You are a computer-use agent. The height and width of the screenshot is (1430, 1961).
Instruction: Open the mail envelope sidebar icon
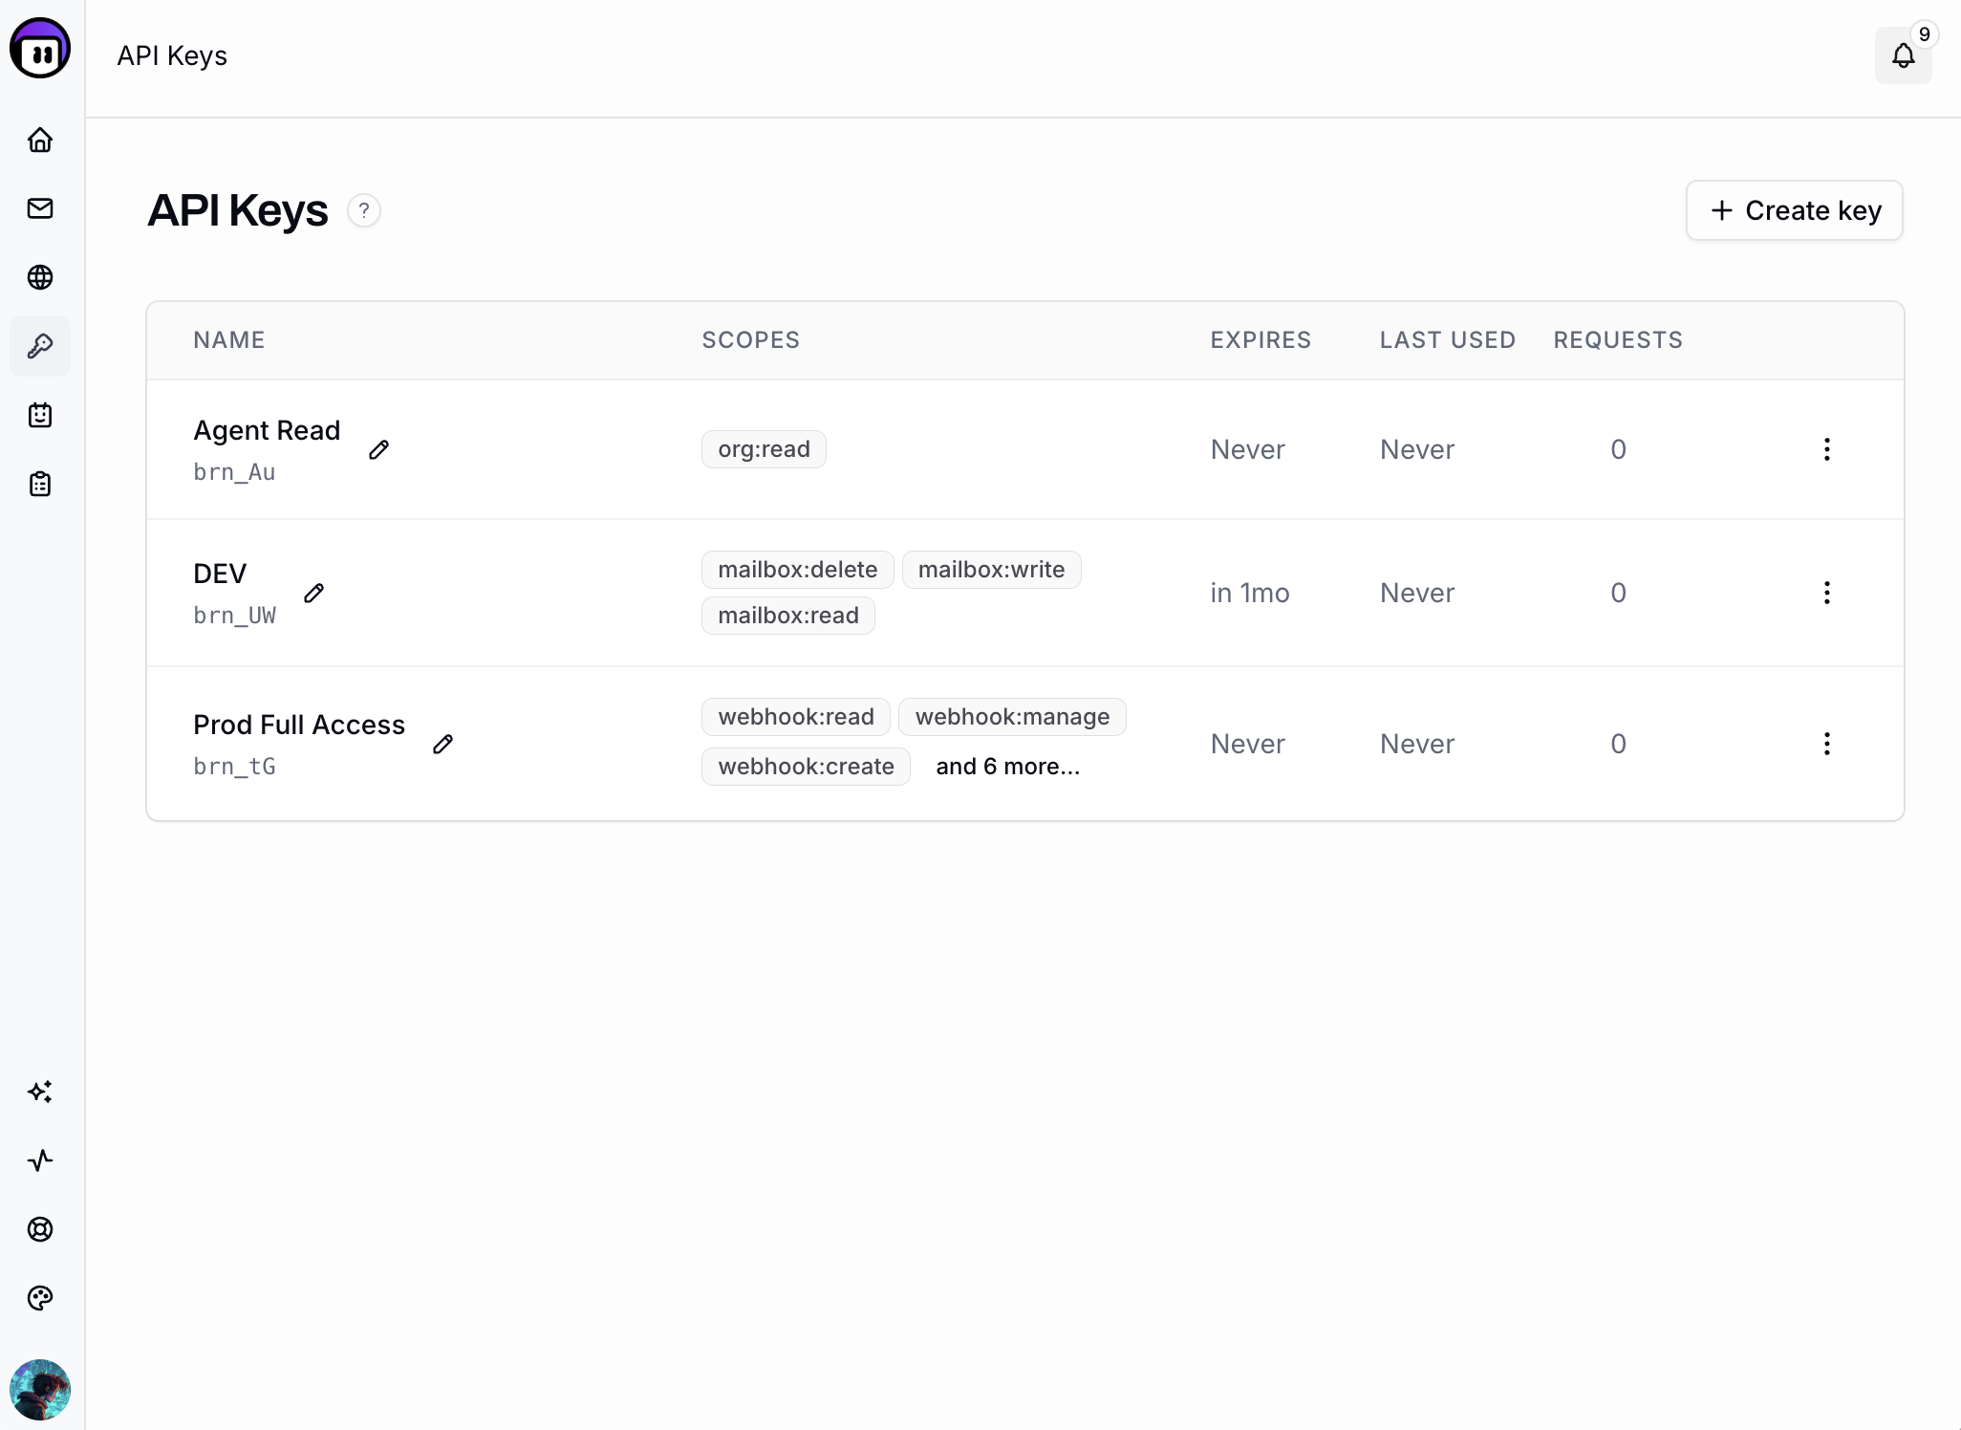tap(40, 208)
